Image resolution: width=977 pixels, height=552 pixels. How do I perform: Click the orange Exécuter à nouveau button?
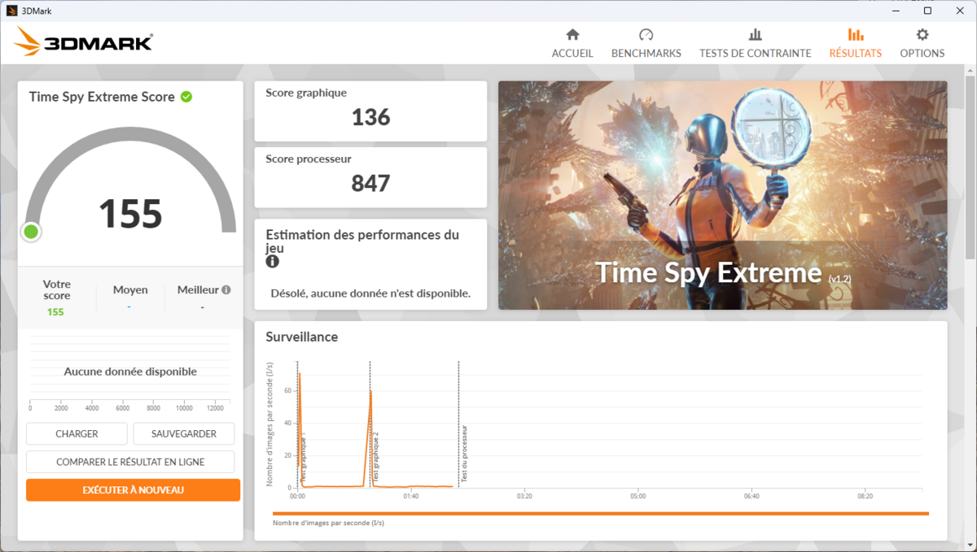point(133,490)
